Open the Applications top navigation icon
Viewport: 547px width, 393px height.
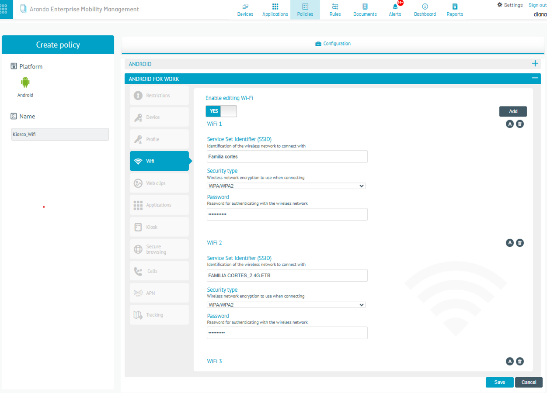[275, 7]
